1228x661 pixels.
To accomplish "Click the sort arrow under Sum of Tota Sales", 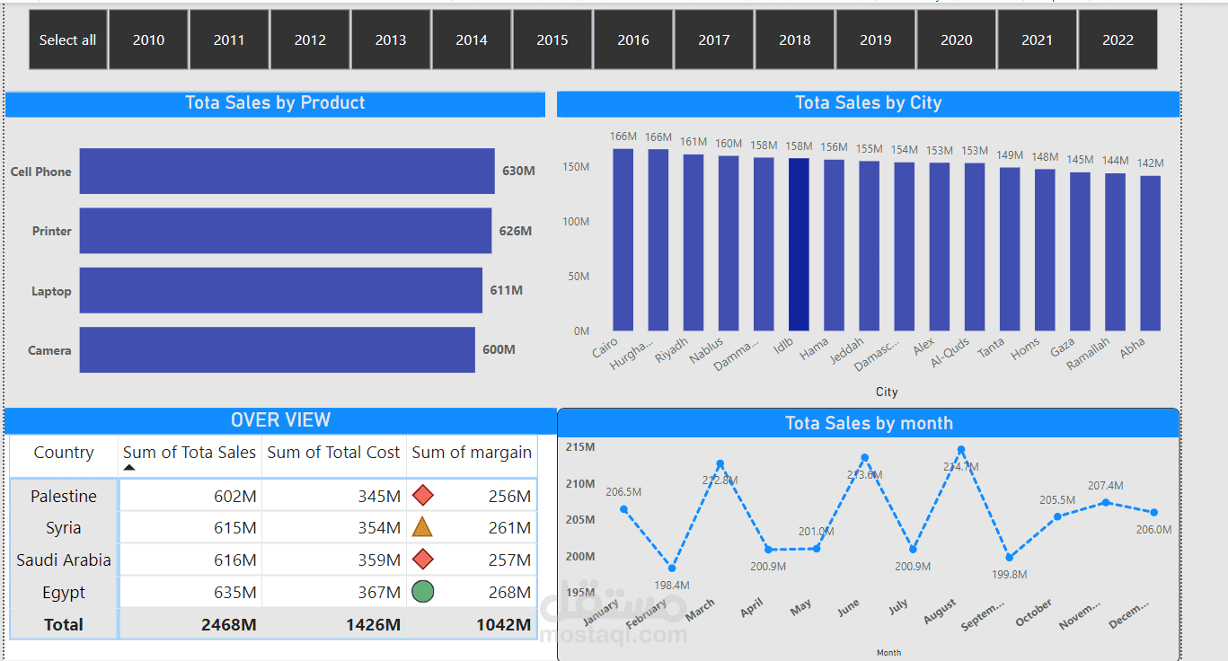I will (129, 468).
